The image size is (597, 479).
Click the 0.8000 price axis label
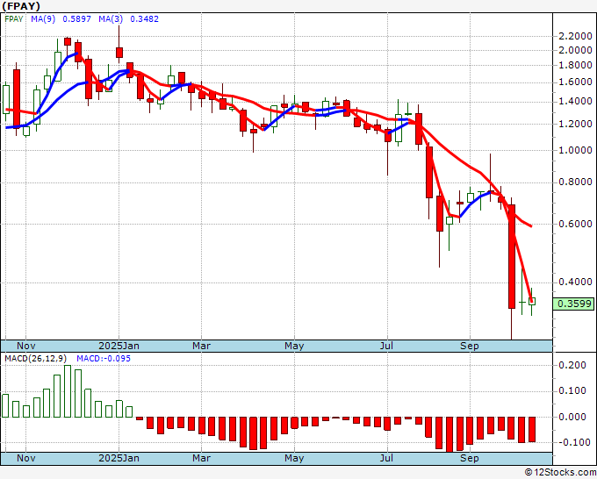[575, 182]
